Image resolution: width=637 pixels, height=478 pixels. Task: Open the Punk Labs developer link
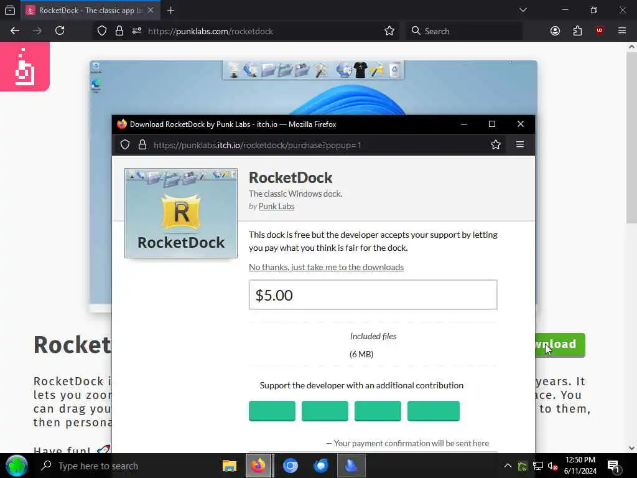click(x=276, y=206)
